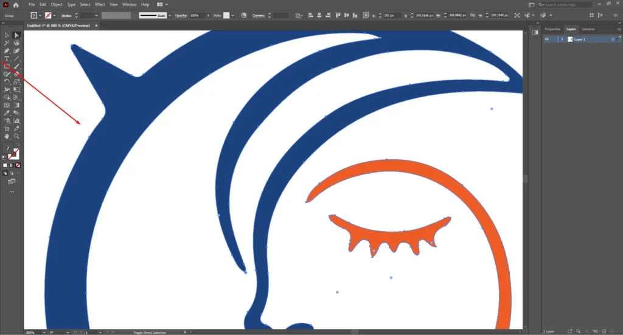Select the Slice tool
Viewport: 623px width, 335px height.
click(16, 129)
